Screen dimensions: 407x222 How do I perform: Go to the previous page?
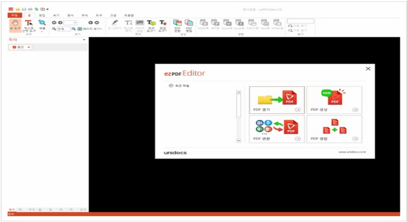pos(60,23)
